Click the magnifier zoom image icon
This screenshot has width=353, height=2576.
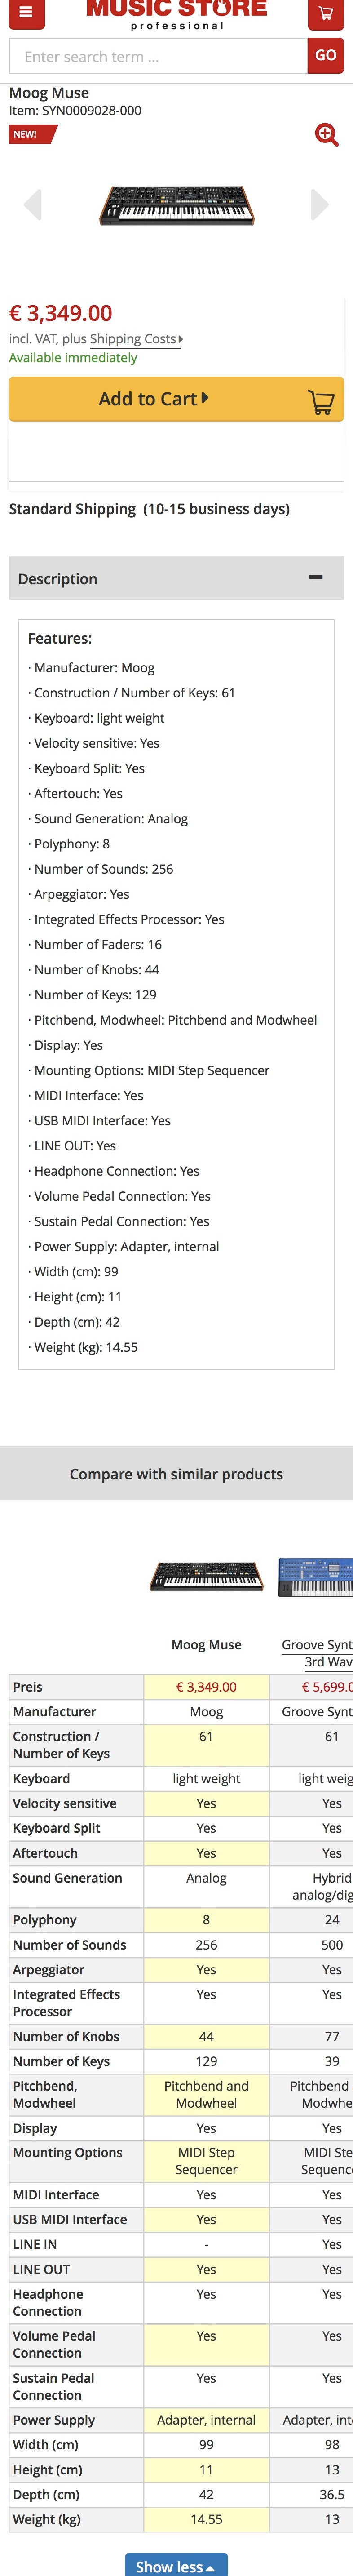coord(326,134)
